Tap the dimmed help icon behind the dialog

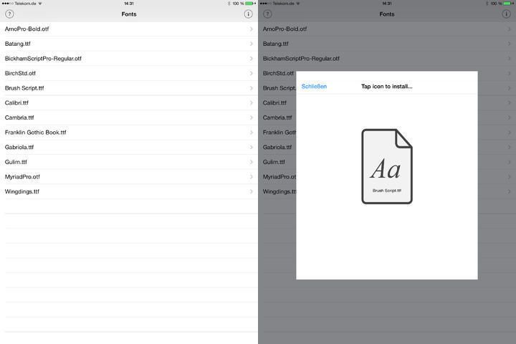tap(267, 14)
